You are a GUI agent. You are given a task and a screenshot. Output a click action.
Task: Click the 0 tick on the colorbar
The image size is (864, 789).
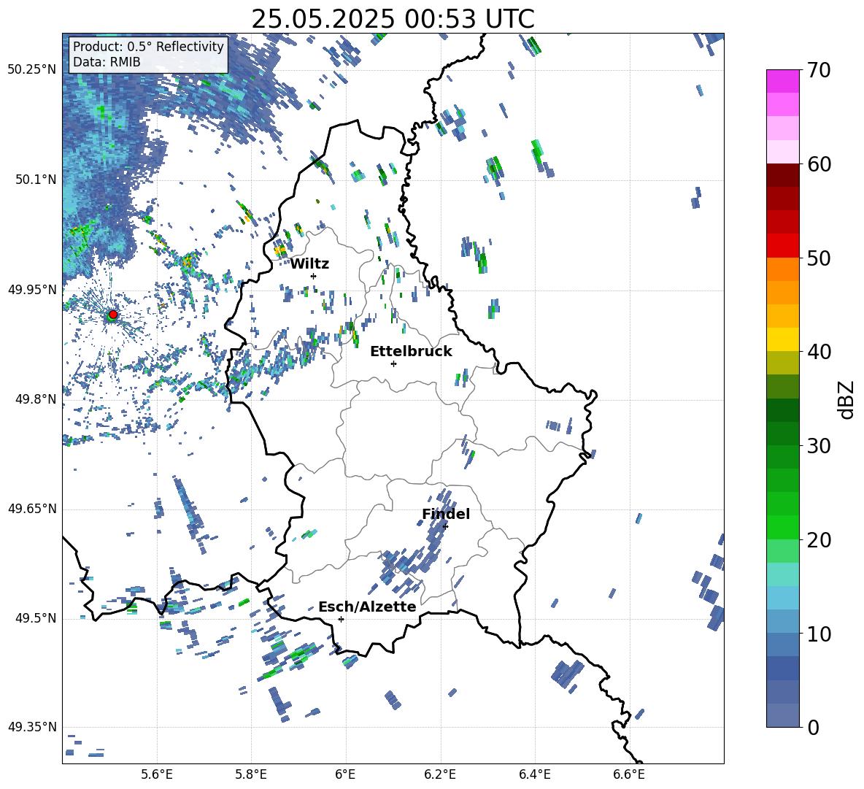[812, 727]
